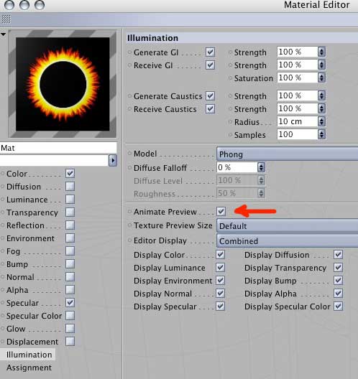This screenshot has height=379, width=358.
Task: Enable the Alpha channel checkbox
Action: [x=70, y=290]
